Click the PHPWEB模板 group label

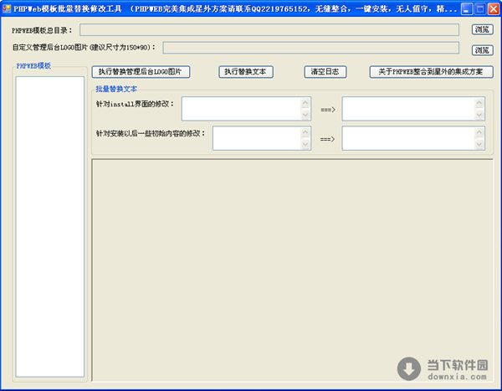click(33, 66)
